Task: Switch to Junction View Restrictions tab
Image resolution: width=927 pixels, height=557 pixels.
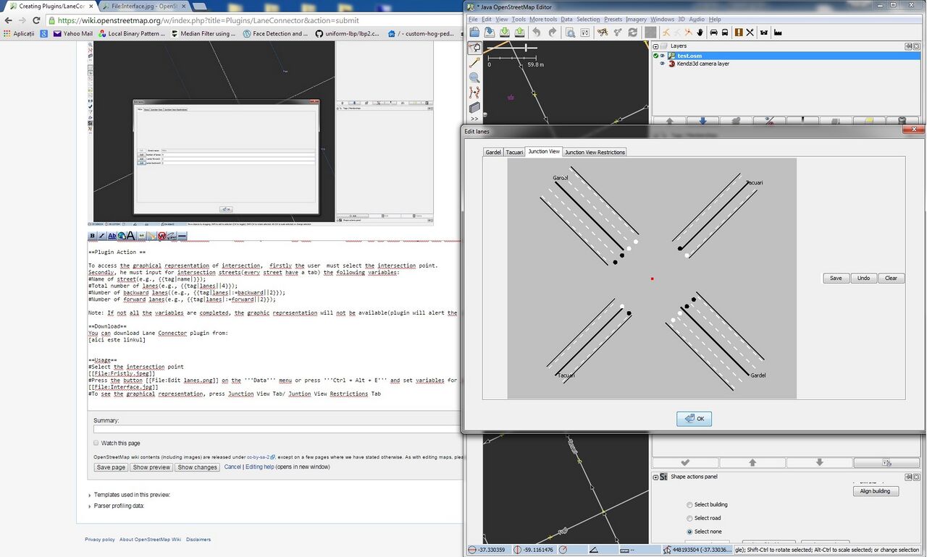Action: point(595,152)
